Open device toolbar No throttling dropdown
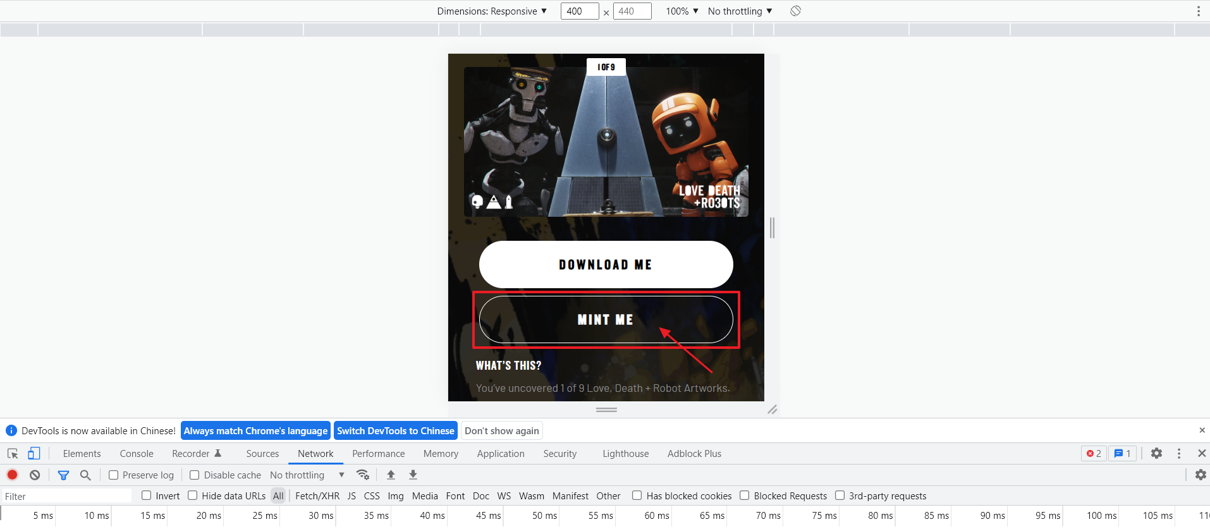Viewport: 1210px width, 529px height. click(740, 11)
